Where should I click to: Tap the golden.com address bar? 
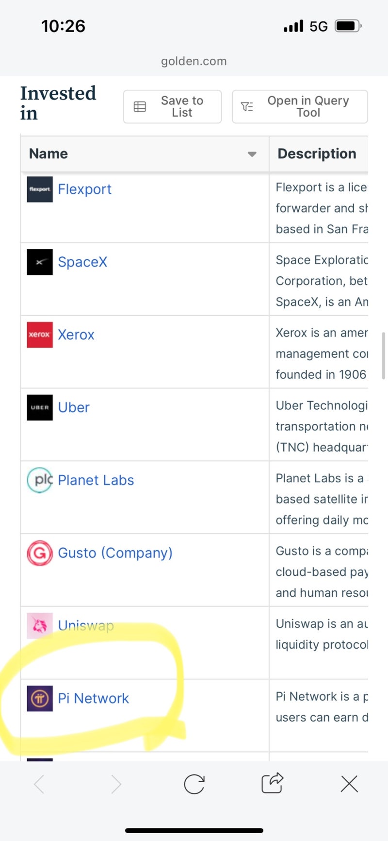[x=194, y=61]
